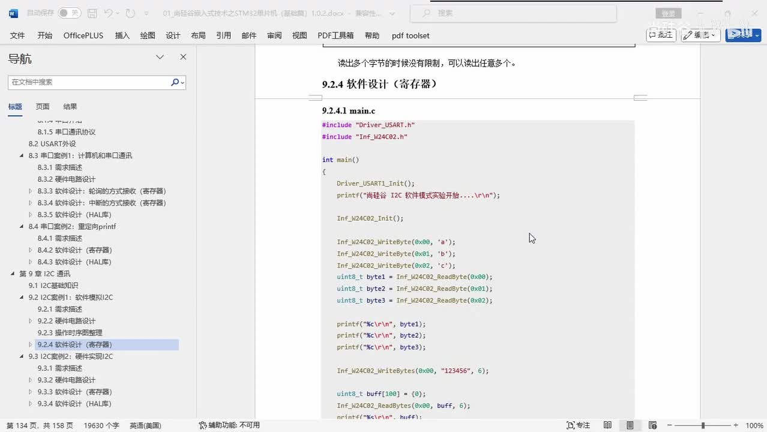Viewport: 767px width, 432px height.
Task: Expand the 8.3.5 软件设计 HAL库 heading triangle
Action: click(31, 215)
